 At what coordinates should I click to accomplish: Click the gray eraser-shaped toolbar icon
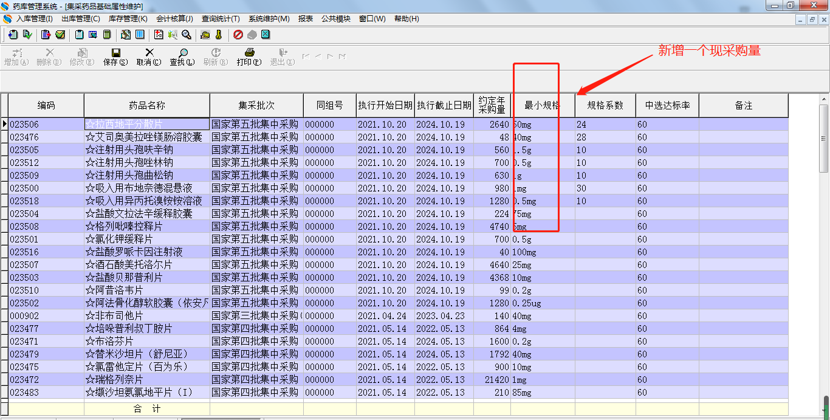click(252, 35)
